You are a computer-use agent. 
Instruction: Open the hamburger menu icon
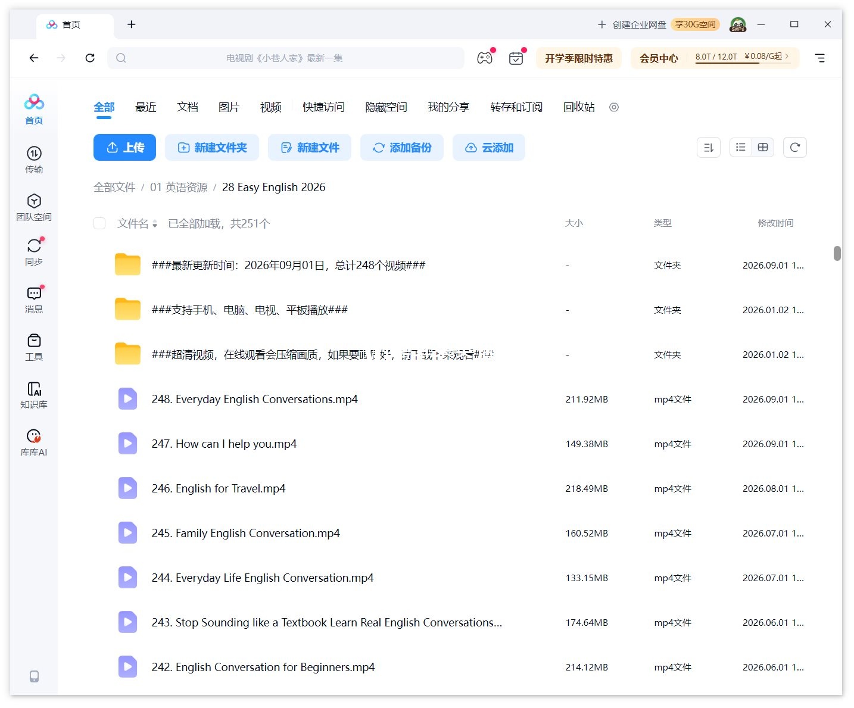(820, 58)
